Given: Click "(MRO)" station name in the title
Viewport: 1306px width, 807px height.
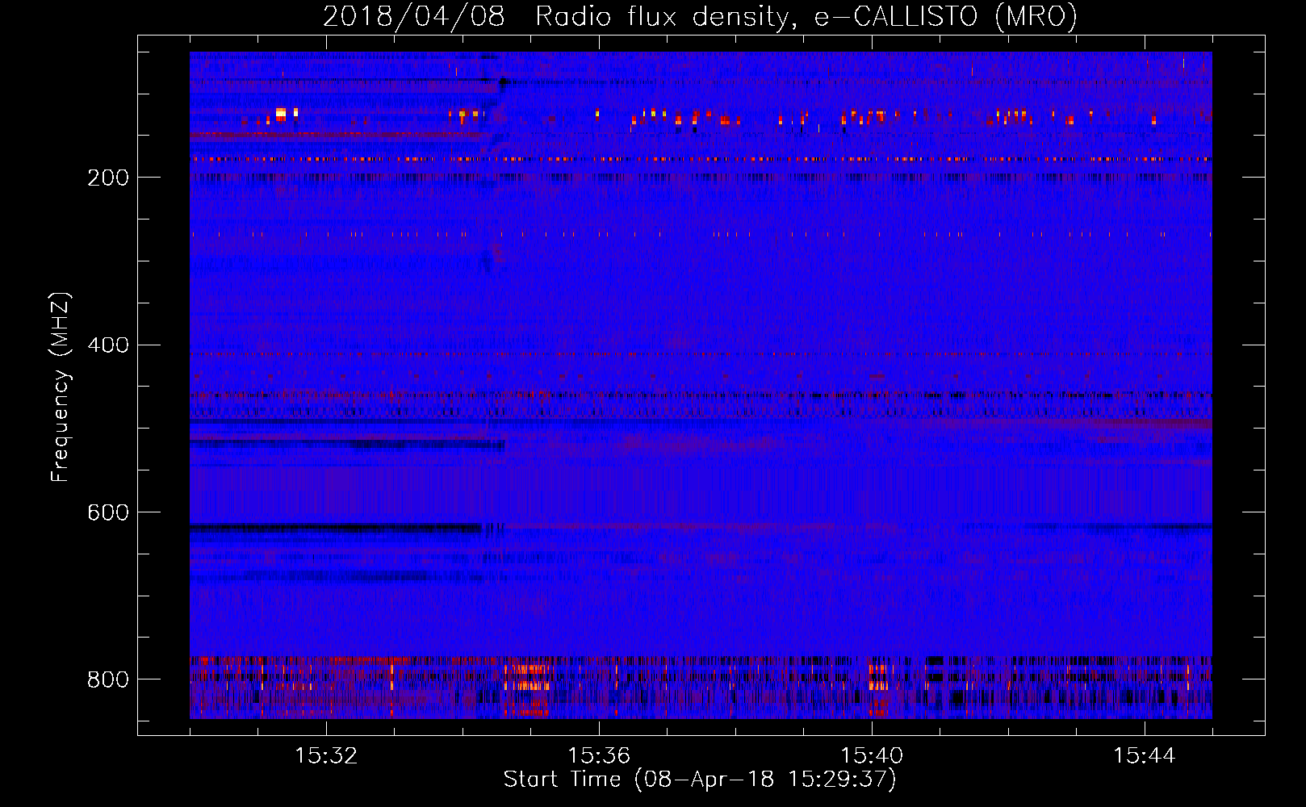Looking at the screenshot, I should pos(1036,16).
